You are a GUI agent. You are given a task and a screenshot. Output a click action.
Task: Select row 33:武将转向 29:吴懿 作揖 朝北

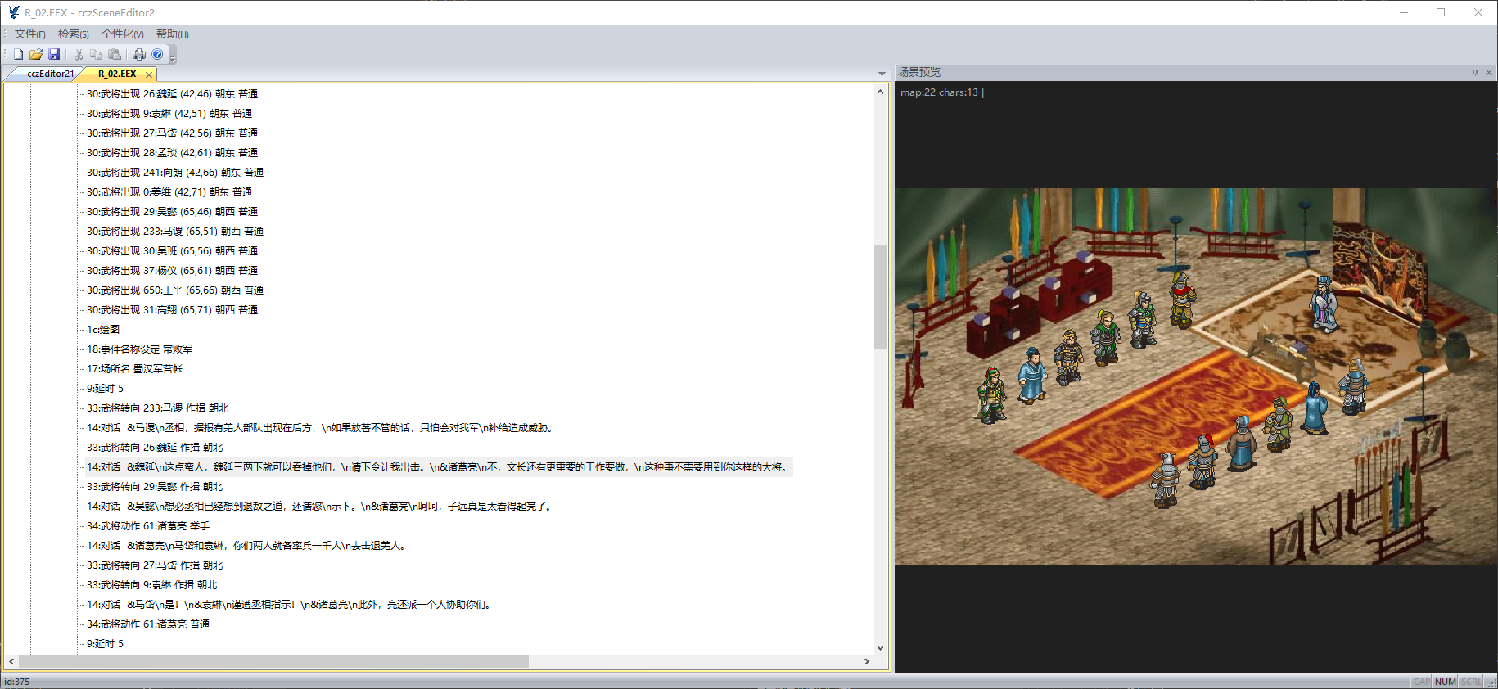pyautogui.click(x=155, y=487)
